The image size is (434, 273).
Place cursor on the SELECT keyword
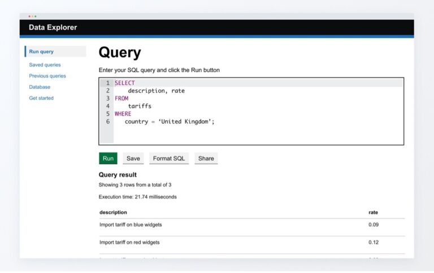point(125,83)
